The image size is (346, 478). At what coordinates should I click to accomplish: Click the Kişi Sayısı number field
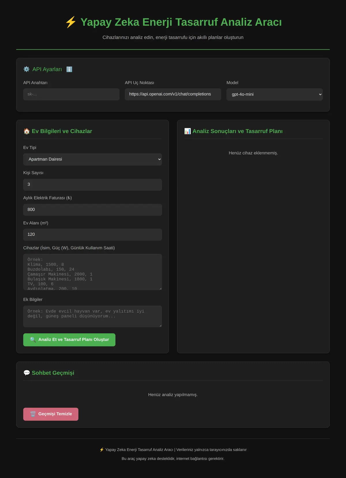click(93, 185)
